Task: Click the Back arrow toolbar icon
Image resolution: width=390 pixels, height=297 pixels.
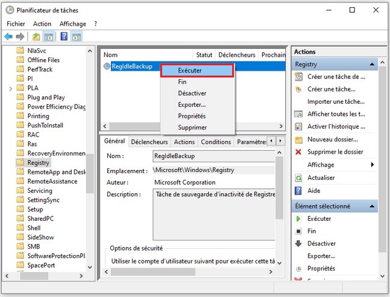Action: (x=9, y=37)
